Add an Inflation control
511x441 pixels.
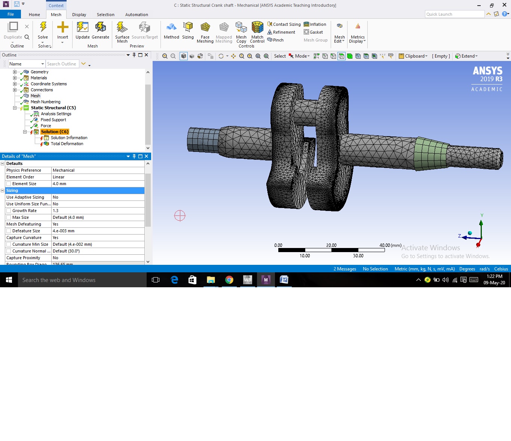(x=315, y=24)
